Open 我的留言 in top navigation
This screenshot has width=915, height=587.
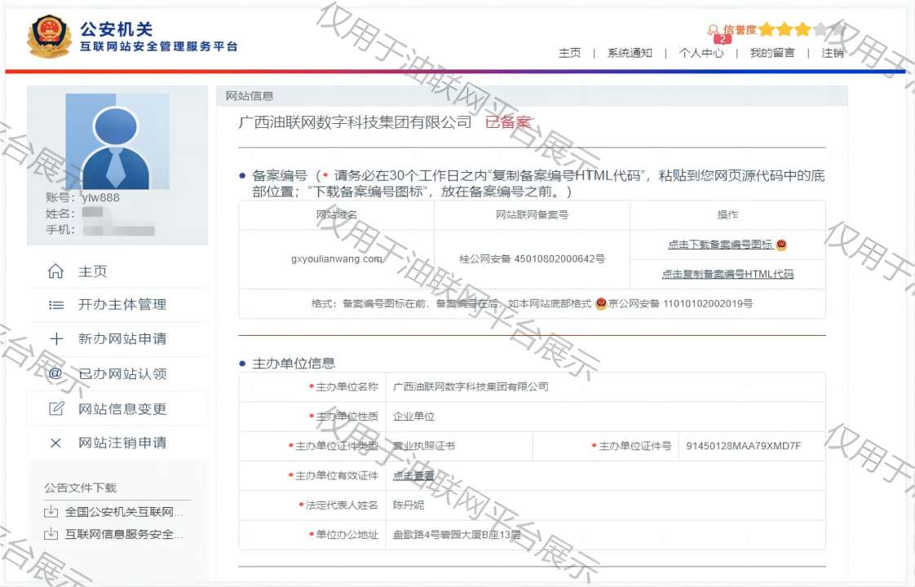click(x=772, y=53)
